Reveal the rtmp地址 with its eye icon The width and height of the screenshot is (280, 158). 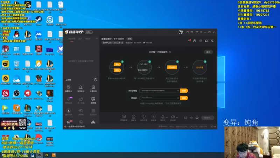pos(178,91)
